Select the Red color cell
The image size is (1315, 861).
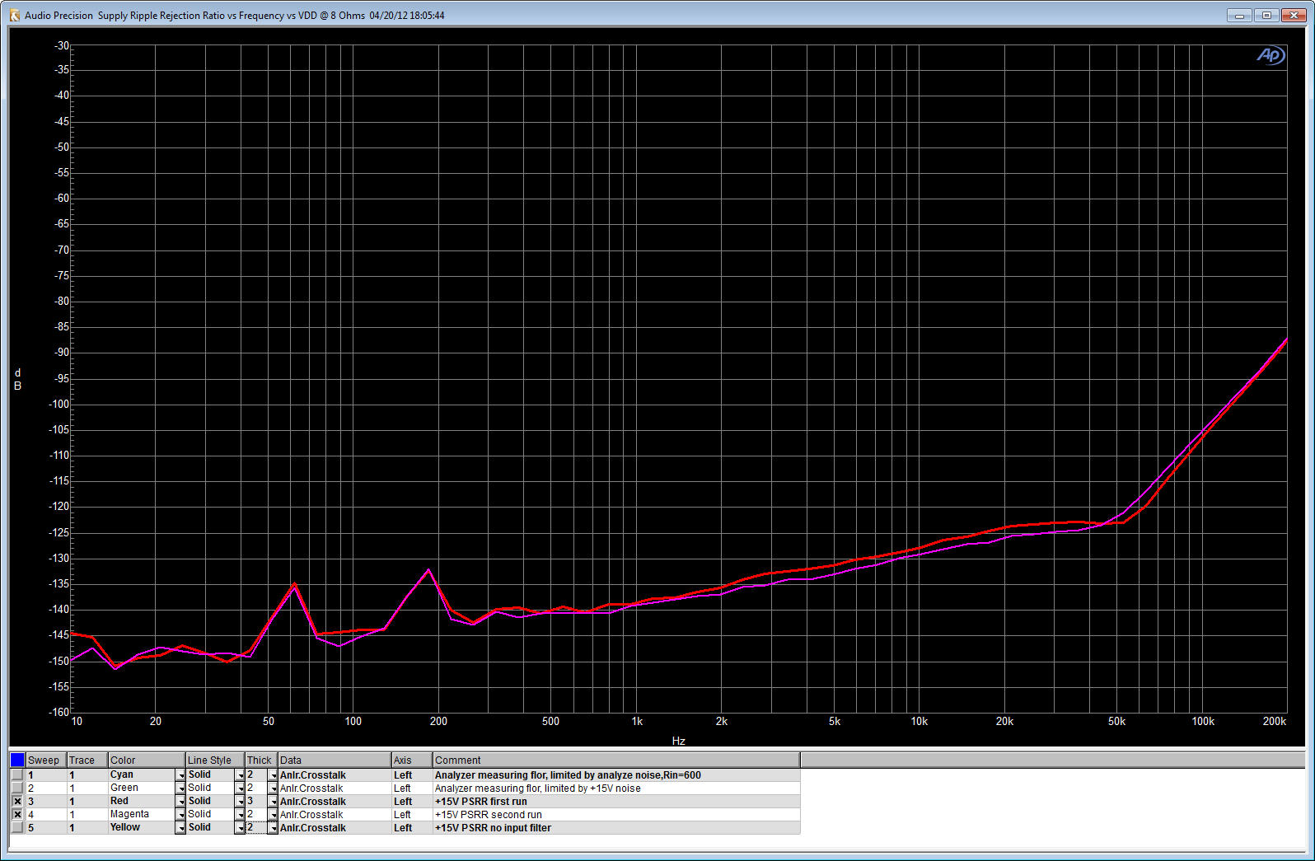pyautogui.click(x=142, y=801)
